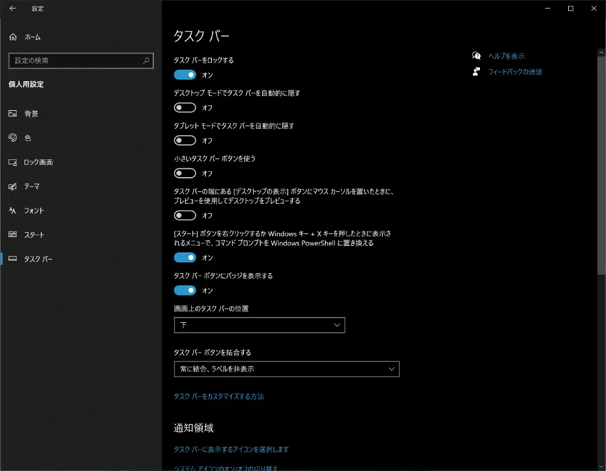Click the テーマ icon in the sidebar
This screenshot has width=606, height=471.
click(13, 187)
